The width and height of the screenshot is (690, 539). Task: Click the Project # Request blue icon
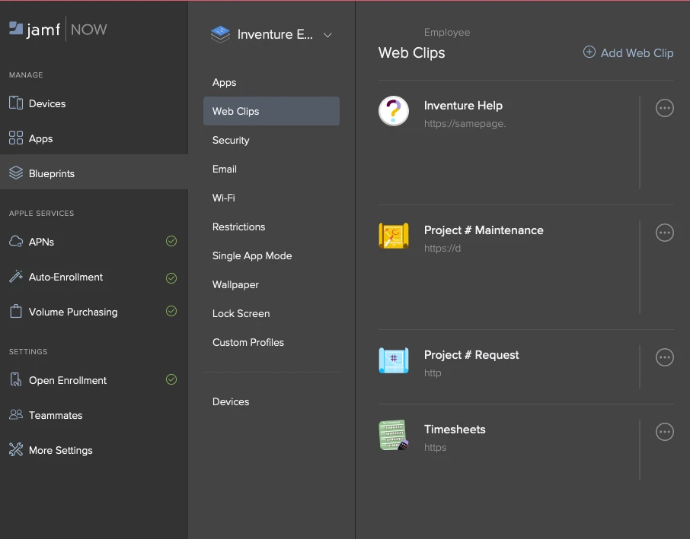[x=394, y=360]
